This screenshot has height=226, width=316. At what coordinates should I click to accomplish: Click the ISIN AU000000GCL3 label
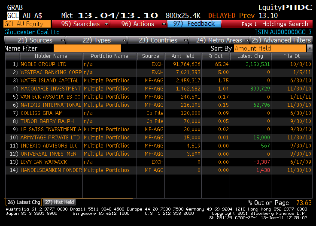point(283,32)
